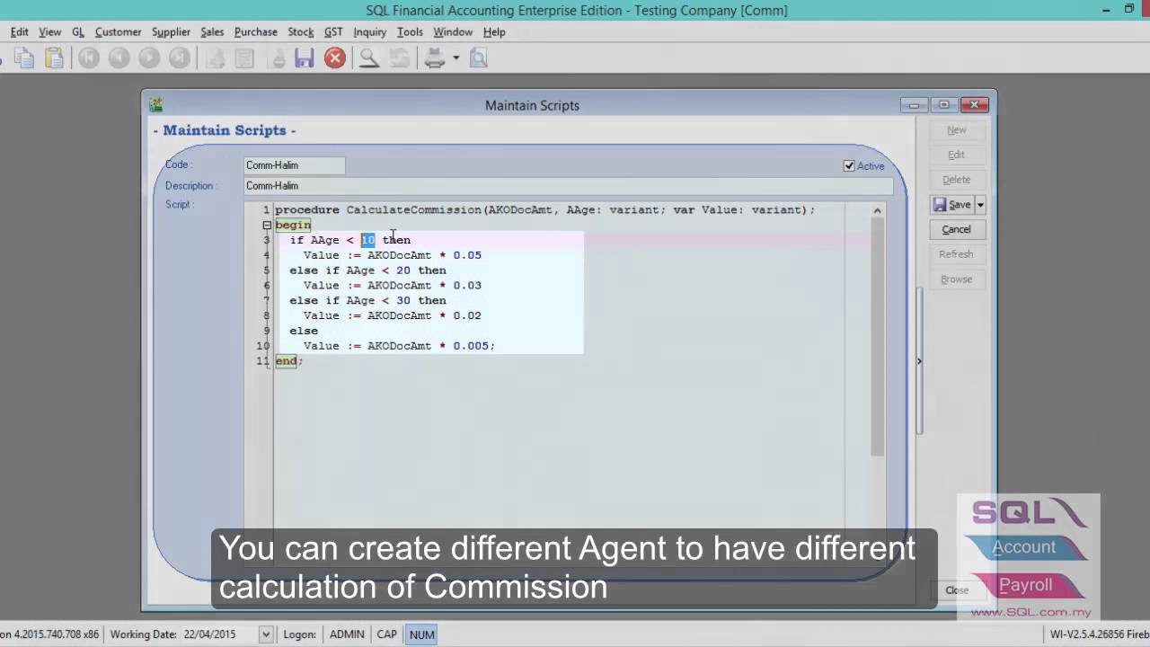Click line 'Value := AKODocAmt * 0.005;'
Viewport: 1150px width, 647px height.
(x=400, y=346)
